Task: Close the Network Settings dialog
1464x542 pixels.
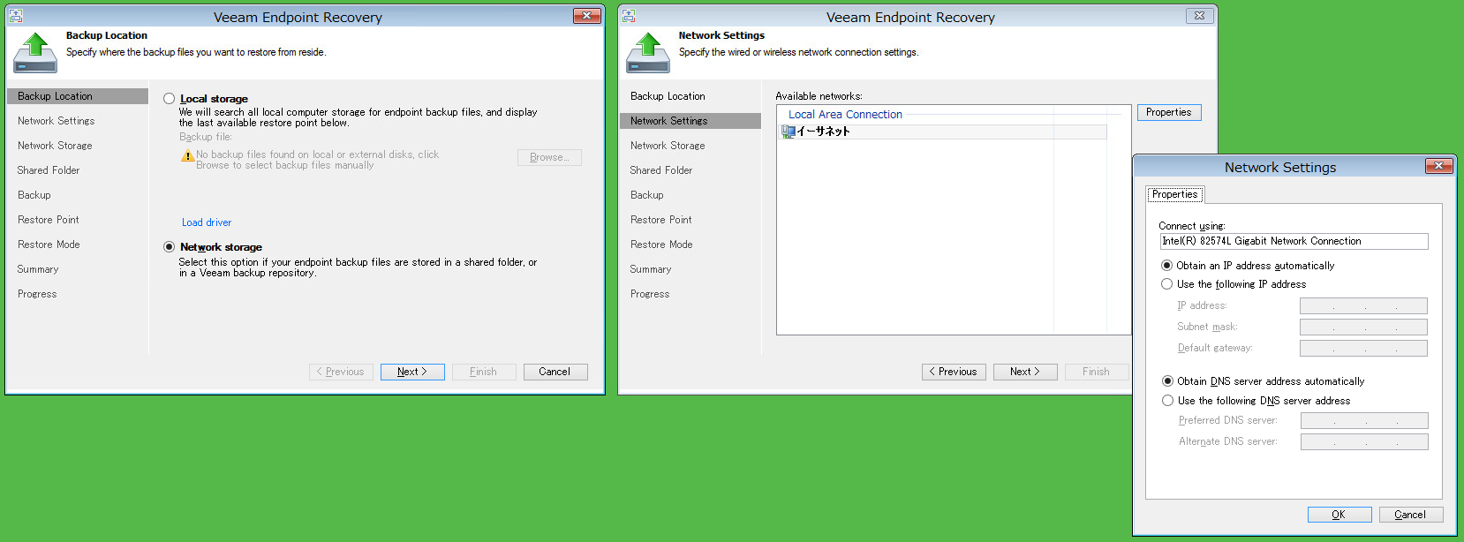Action: [1438, 166]
